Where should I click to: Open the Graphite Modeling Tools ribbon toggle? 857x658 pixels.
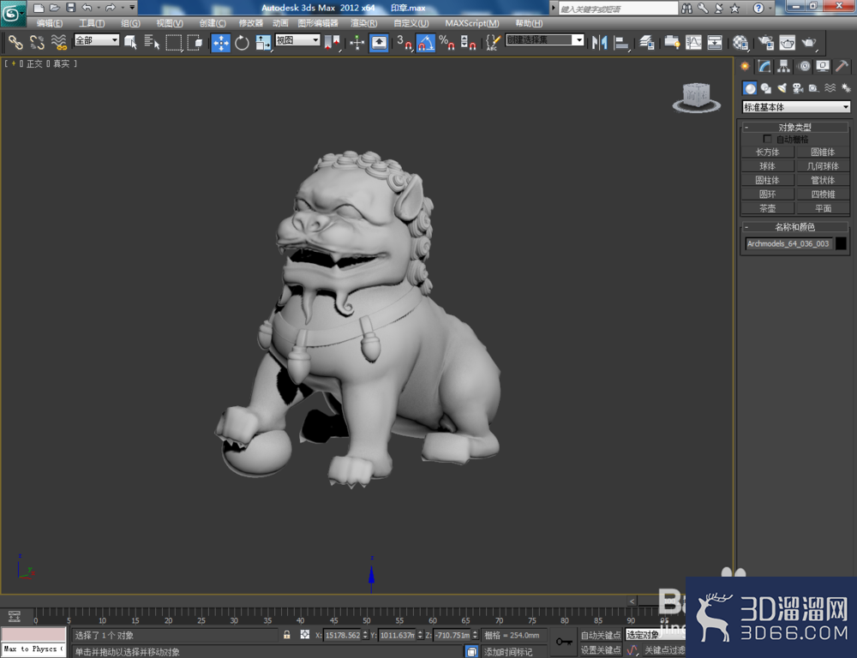coord(672,43)
